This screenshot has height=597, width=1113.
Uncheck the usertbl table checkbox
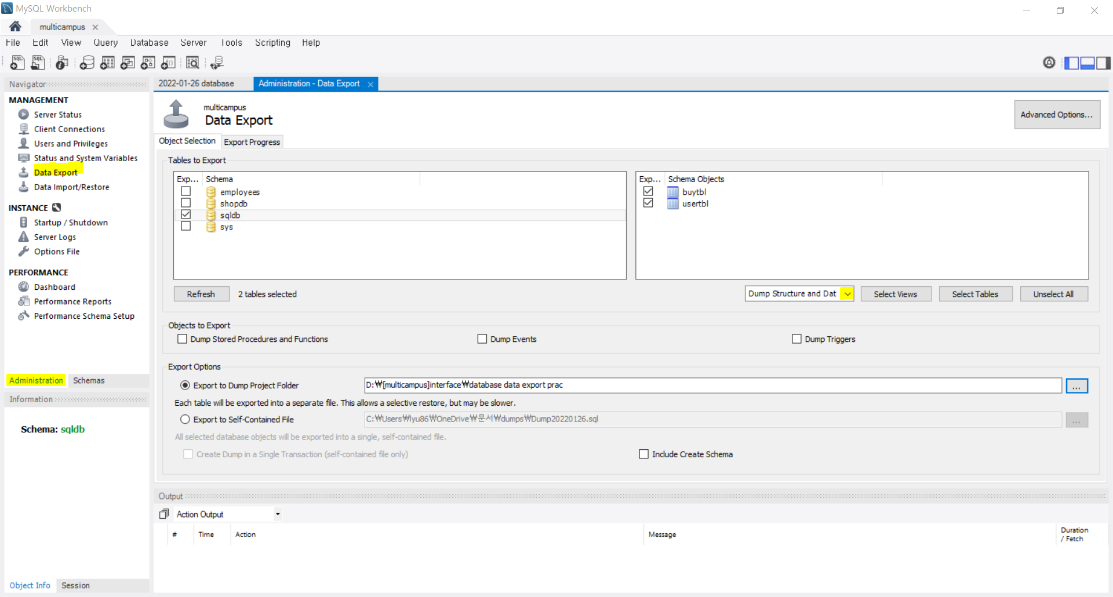pos(648,203)
